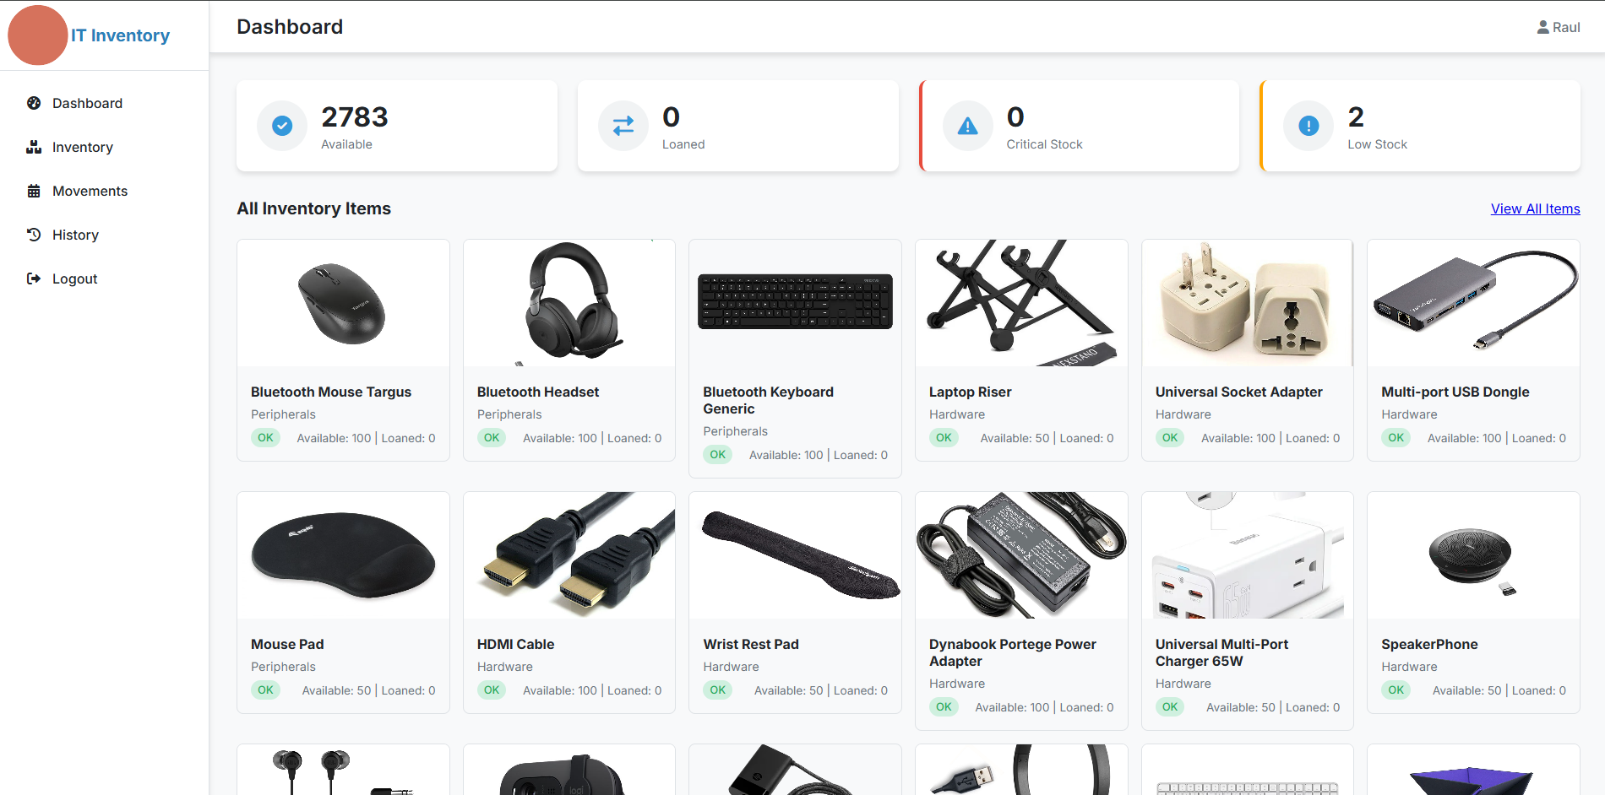Open the Multi-port USB Dongle image
The image size is (1605, 795).
click(x=1473, y=303)
